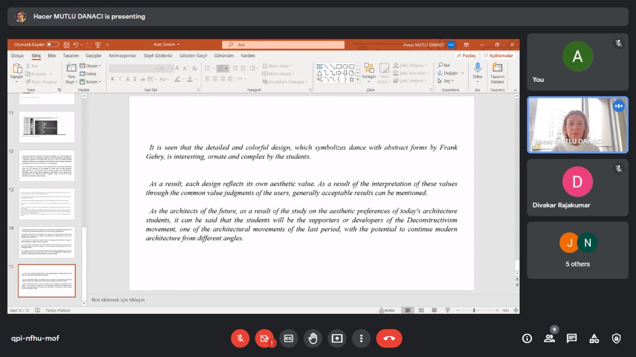This screenshot has height=357, width=636.
Task: Click the Değiştir replace button
Action: click(x=447, y=73)
